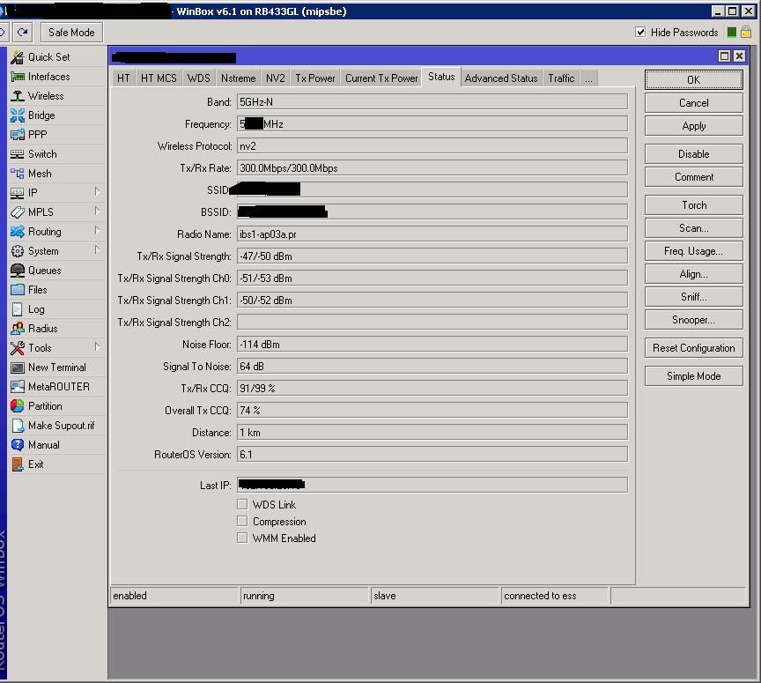Toggle the Safe Mode button
The image size is (761, 683).
(x=71, y=33)
